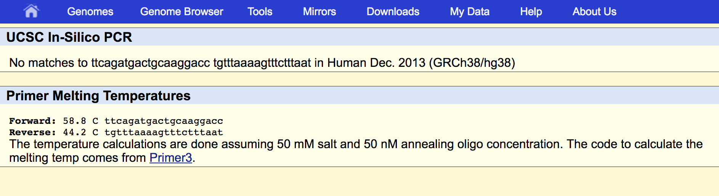
Task: Open the Genomes menu
Action: click(90, 12)
